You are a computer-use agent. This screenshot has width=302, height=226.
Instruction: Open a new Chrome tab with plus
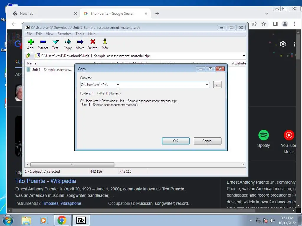(x=157, y=14)
